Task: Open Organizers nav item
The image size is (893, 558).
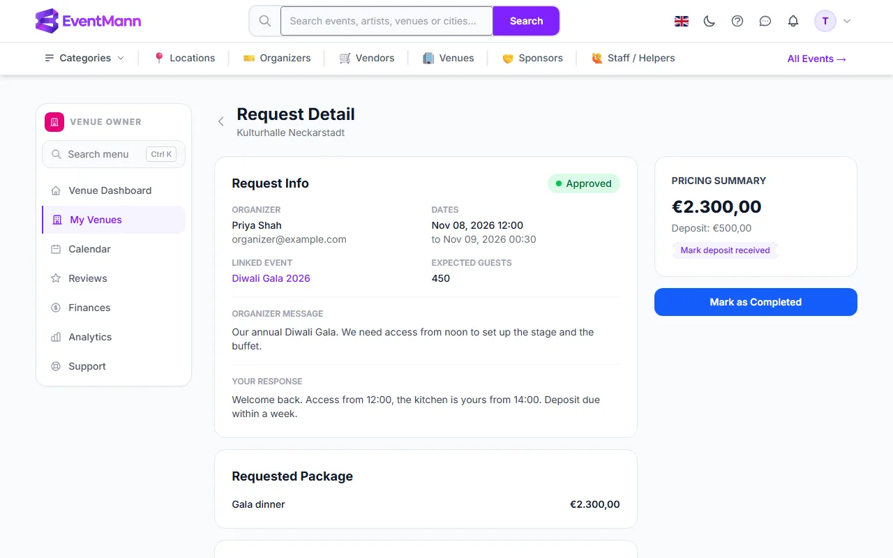Action: pyautogui.click(x=277, y=58)
